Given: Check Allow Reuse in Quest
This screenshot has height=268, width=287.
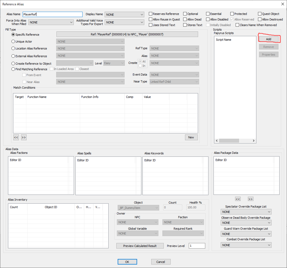Looking at the screenshot, I should [x=151, y=19].
